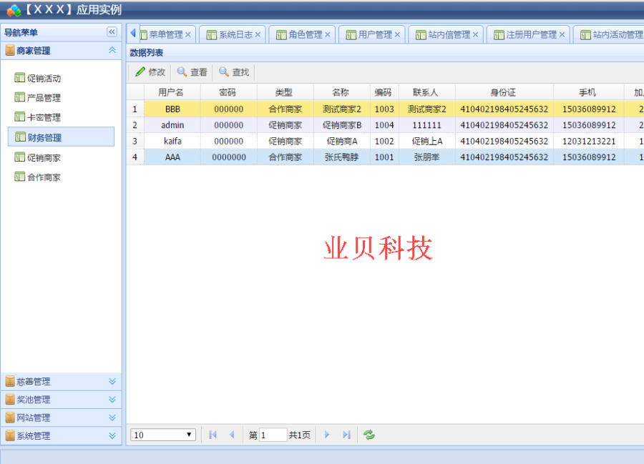Collapse navigation sidebar with double-chevron icon

(112, 31)
